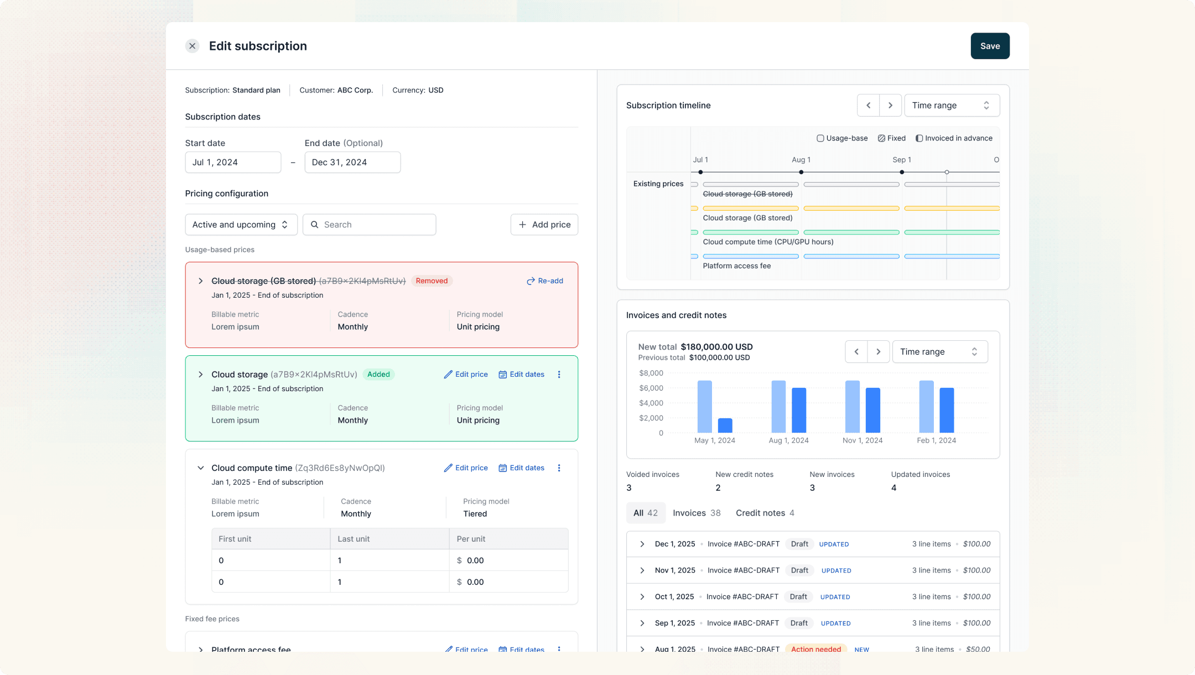1195x675 pixels.
Task: Open the Subscription timeline Time range selector
Action: coord(951,105)
